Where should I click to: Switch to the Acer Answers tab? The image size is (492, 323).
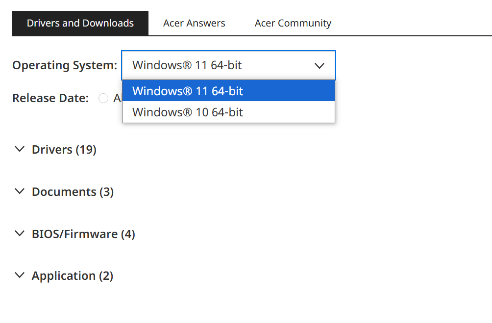pos(194,23)
